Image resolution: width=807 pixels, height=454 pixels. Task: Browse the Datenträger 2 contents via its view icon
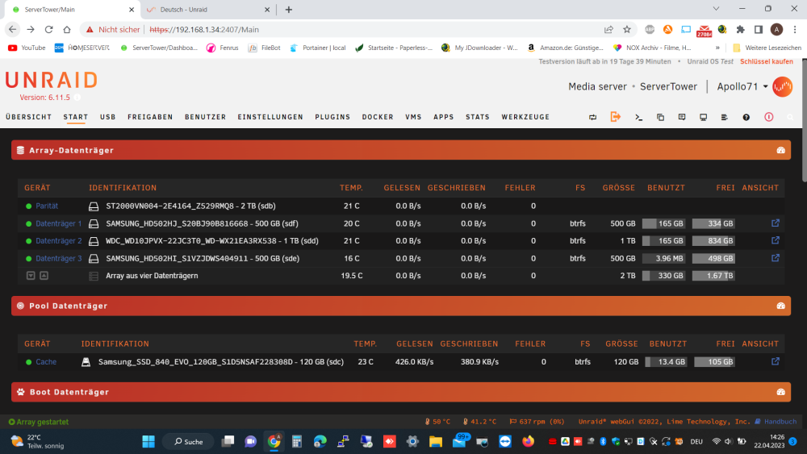coord(775,240)
